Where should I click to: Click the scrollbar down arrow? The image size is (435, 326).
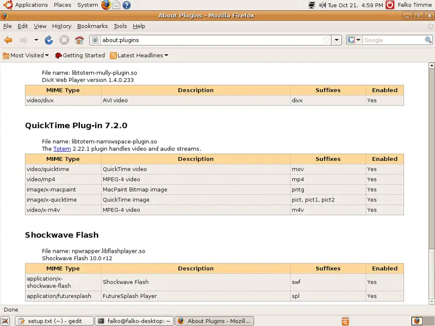[x=431, y=302]
